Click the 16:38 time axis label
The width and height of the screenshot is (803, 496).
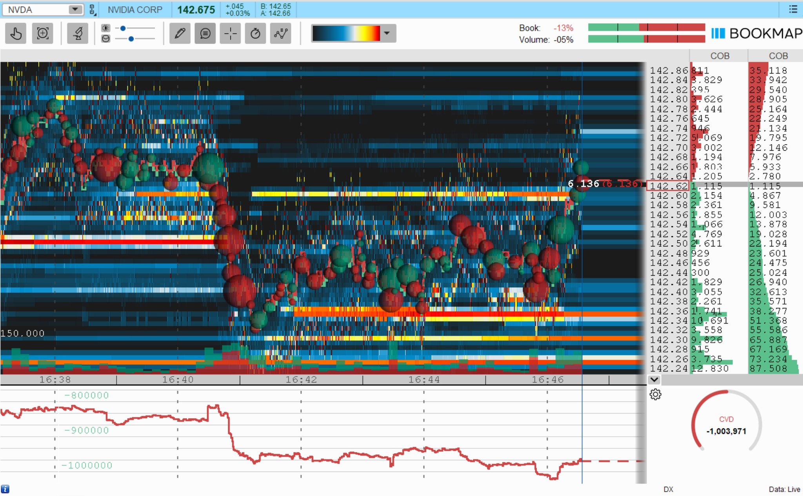(55, 379)
